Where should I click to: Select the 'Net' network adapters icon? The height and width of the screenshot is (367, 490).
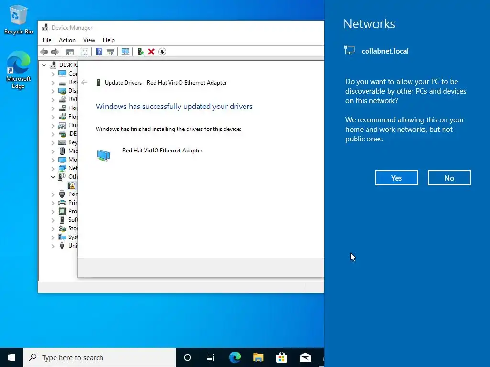tap(62, 168)
